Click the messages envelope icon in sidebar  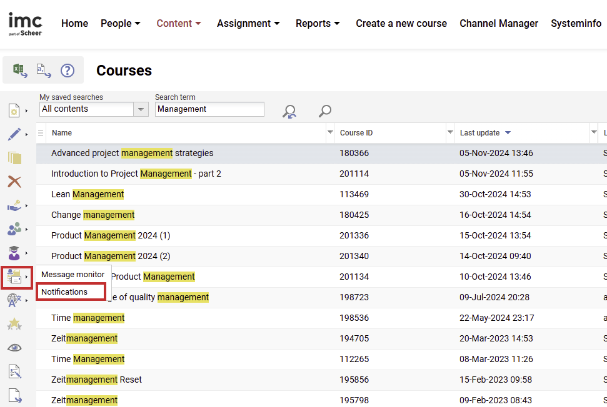15,277
